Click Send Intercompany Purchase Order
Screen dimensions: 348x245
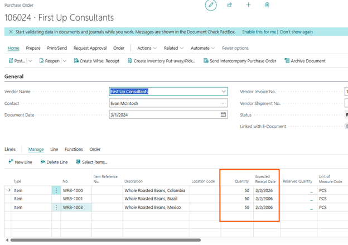[241, 61]
